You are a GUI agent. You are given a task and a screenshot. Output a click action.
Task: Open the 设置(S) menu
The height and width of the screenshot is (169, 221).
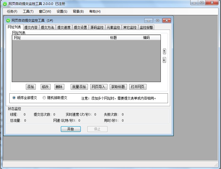(x=62, y=12)
